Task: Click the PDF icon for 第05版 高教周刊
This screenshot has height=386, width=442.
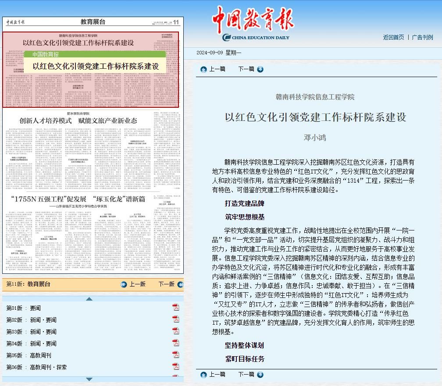Action: [176, 355]
